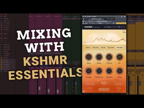The width and height of the screenshot is (144, 108).
Task: Go to next KSHMR essentials preset arrow
Action: tap(122, 27)
